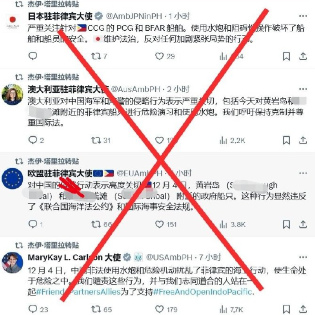Open the @USAmbPH profile handle
Viewport: 315px width, 315px height.
click(x=169, y=257)
